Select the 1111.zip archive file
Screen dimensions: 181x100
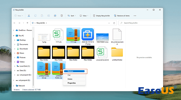tap(73, 35)
